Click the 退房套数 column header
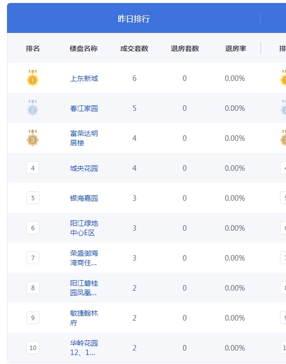The width and height of the screenshot is (286, 364). pos(185,48)
